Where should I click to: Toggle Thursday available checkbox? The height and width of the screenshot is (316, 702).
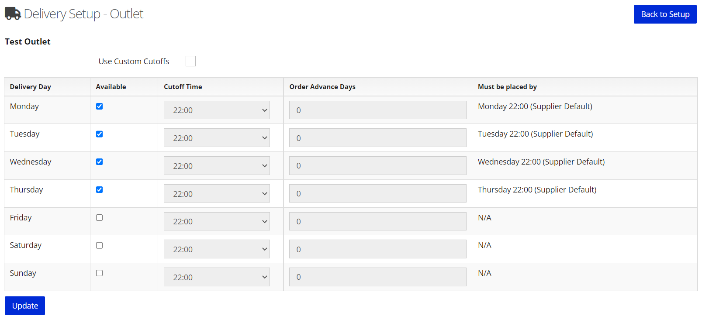coord(100,189)
